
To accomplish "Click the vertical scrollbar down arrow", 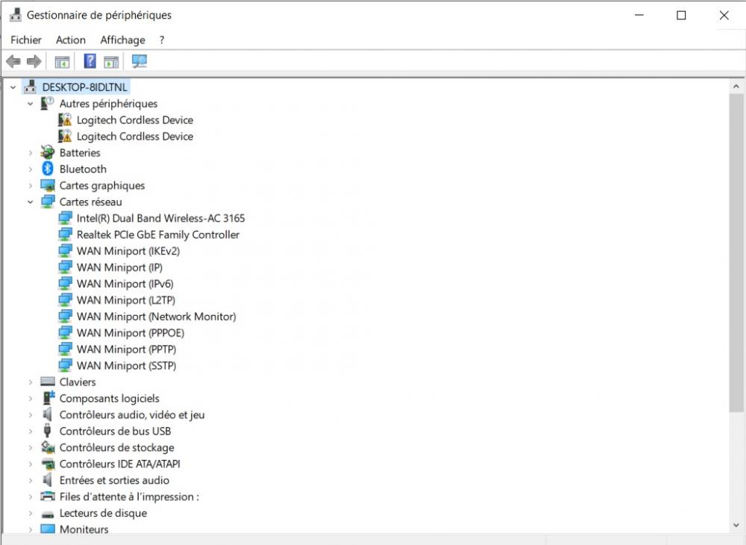I will 736,526.
